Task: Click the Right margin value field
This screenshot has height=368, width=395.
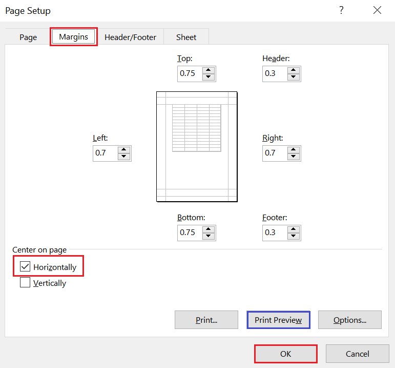Action: 275,153
